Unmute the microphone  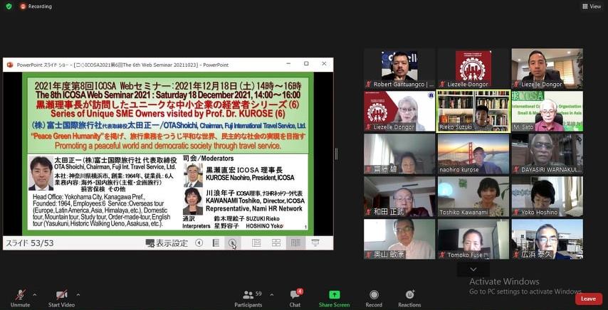tap(20, 296)
